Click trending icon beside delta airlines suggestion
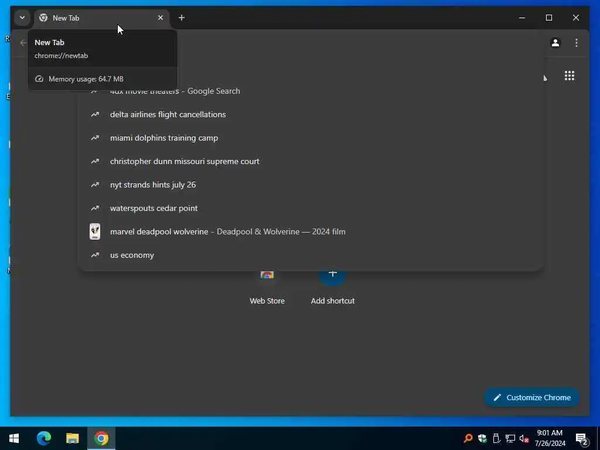Image resolution: width=600 pixels, height=450 pixels. click(94, 114)
